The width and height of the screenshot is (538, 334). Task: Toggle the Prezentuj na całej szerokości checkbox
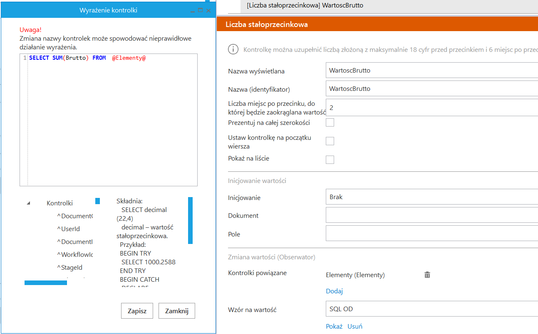330,122
